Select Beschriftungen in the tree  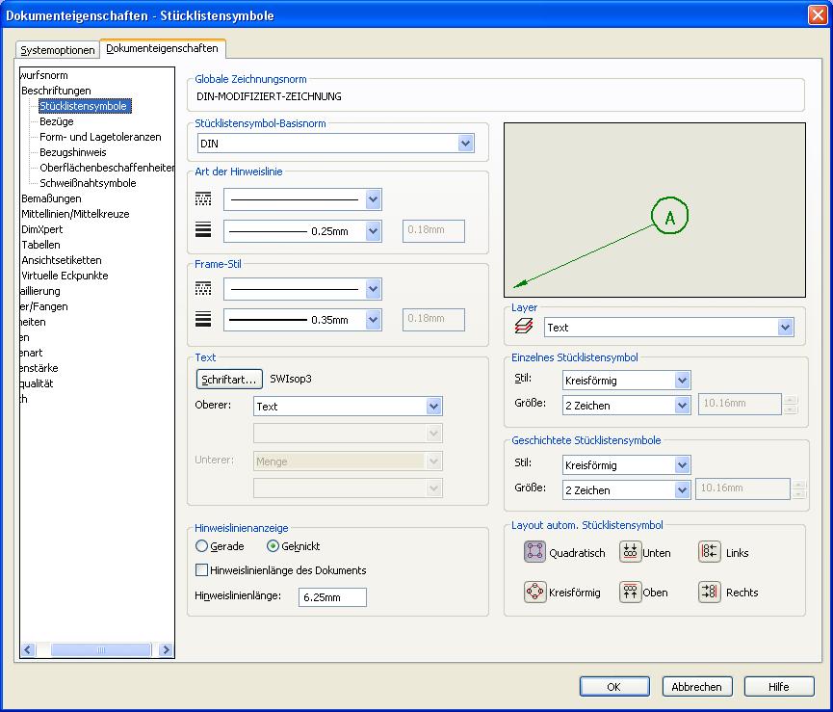[56, 91]
